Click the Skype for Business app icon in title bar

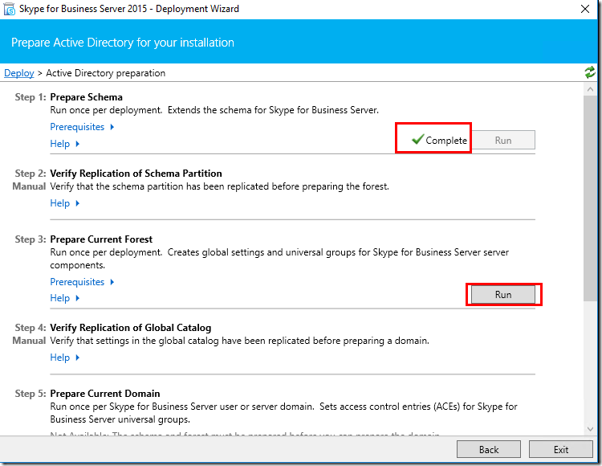click(x=9, y=9)
